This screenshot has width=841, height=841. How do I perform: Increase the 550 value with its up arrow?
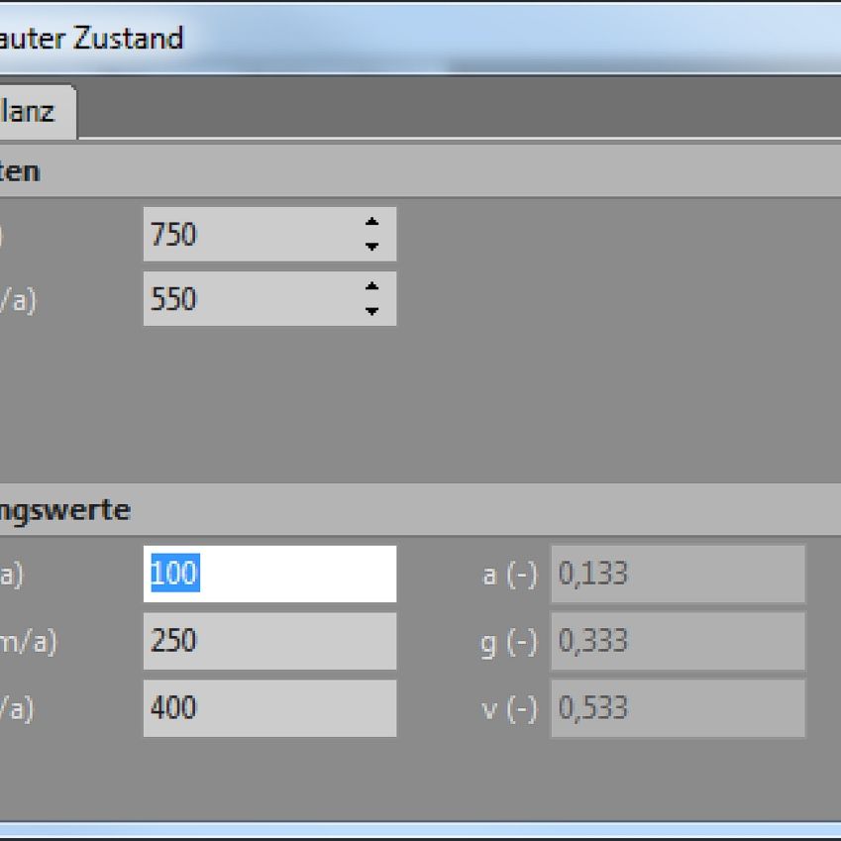click(x=371, y=287)
